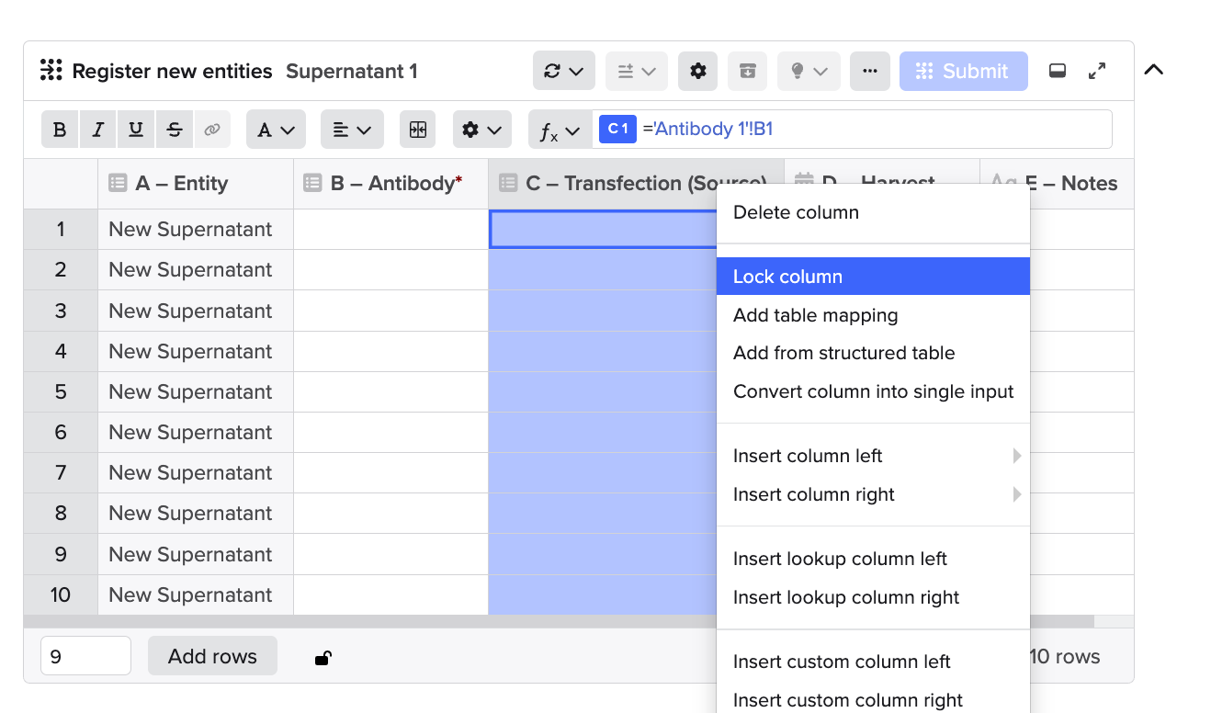The image size is (1211, 713).
Task: Open the more options ellipsis in the header
Action: (x=869, y=71)
